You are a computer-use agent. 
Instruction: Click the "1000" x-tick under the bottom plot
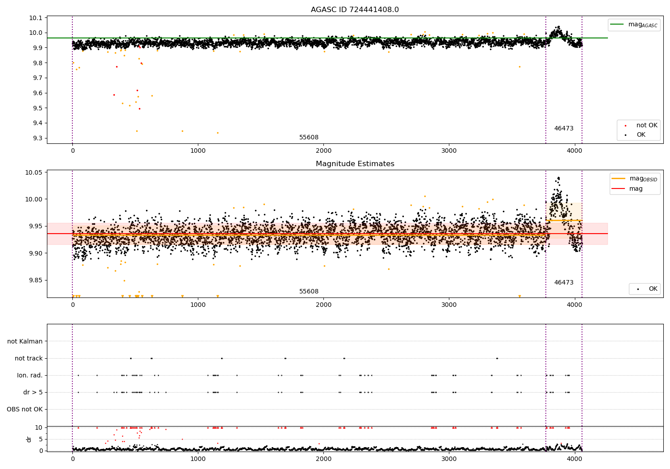[198, 459]
